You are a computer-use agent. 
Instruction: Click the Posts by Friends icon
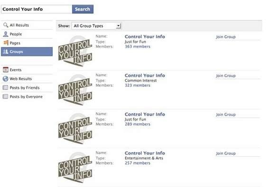click(6, 88)
